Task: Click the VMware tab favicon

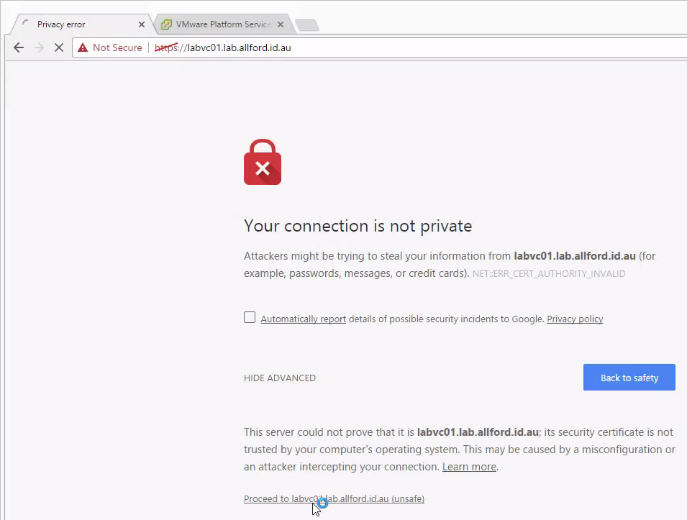Action: [x=166, y=24]
